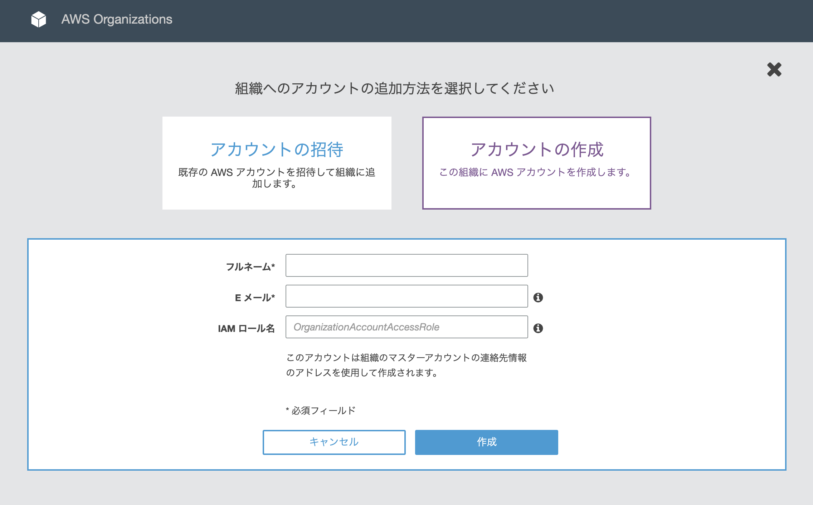The height and width of the screenshot is (505, 813).
Task: Close the add account dialog with X
Action: tap(774, 69)
